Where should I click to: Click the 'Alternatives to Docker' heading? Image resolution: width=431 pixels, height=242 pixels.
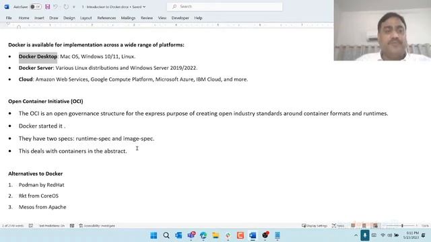[36, 173]
